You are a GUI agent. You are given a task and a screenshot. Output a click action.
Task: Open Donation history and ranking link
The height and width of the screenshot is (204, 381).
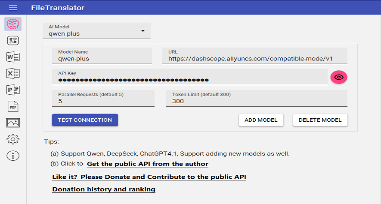(103, 189)
